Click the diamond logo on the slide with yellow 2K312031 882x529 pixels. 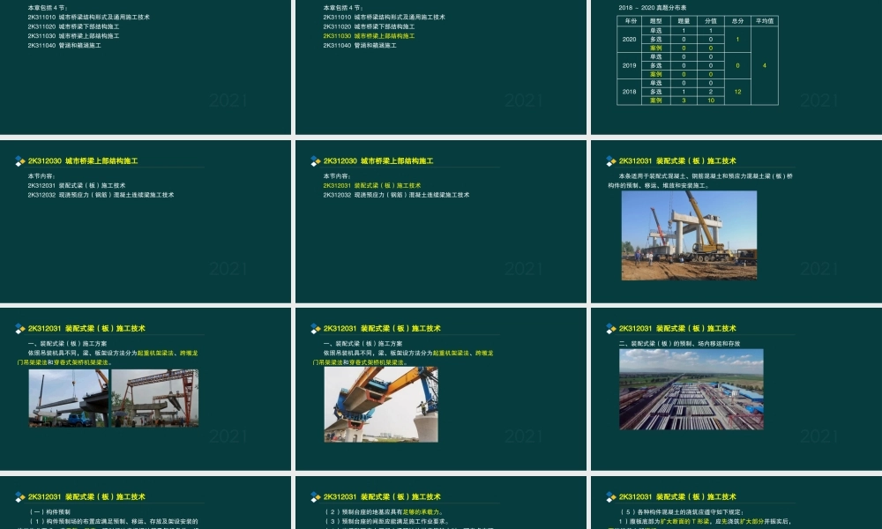316,161
